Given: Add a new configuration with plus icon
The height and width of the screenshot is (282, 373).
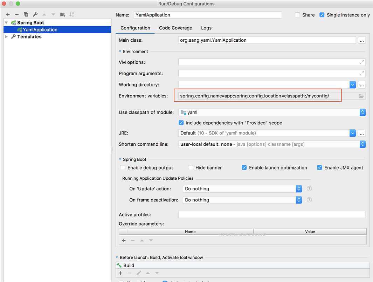Looking at the screenshot, I should [8, 14].
